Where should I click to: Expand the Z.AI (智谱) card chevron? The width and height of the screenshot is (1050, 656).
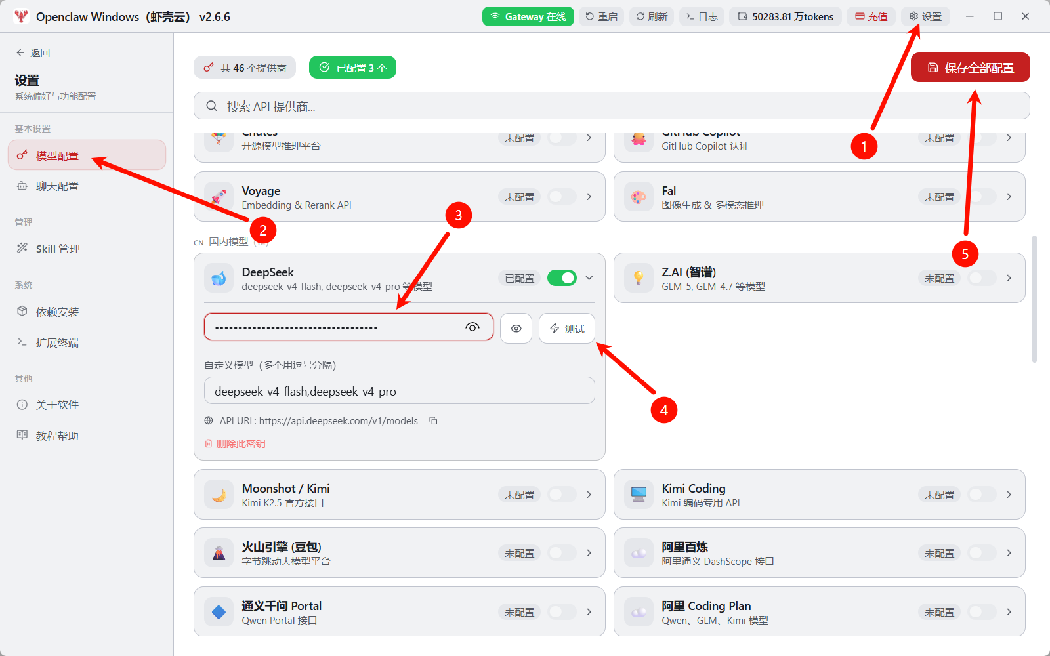tap(1009, 278)
